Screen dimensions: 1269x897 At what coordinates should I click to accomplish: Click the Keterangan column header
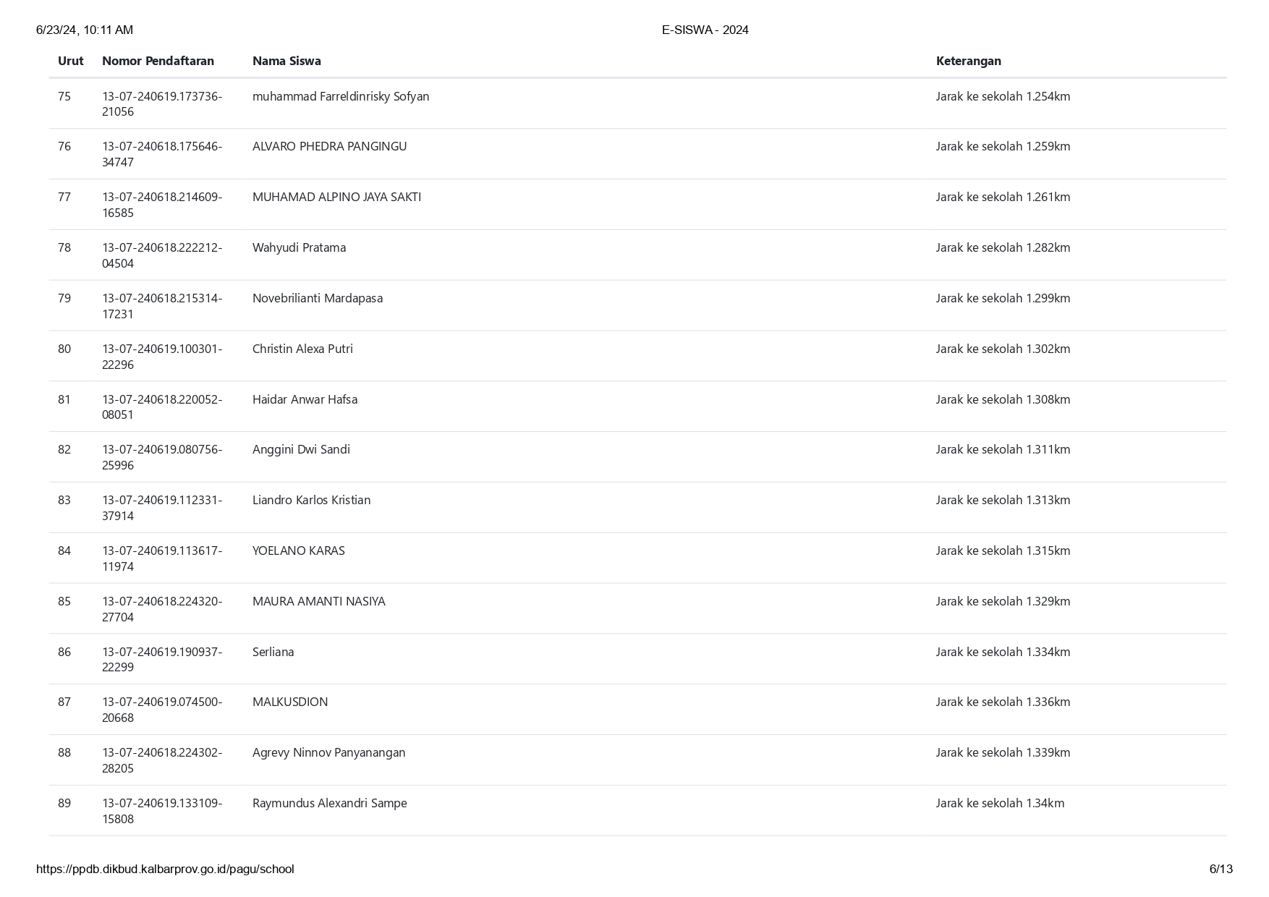[968, 61]
